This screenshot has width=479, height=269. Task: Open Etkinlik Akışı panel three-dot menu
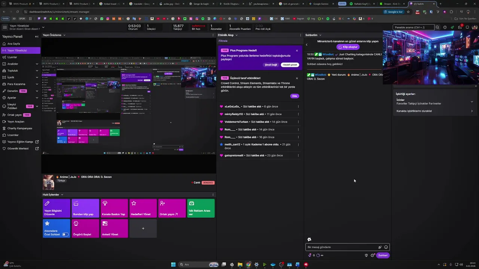pyautogui.click(x=300, y=35)
